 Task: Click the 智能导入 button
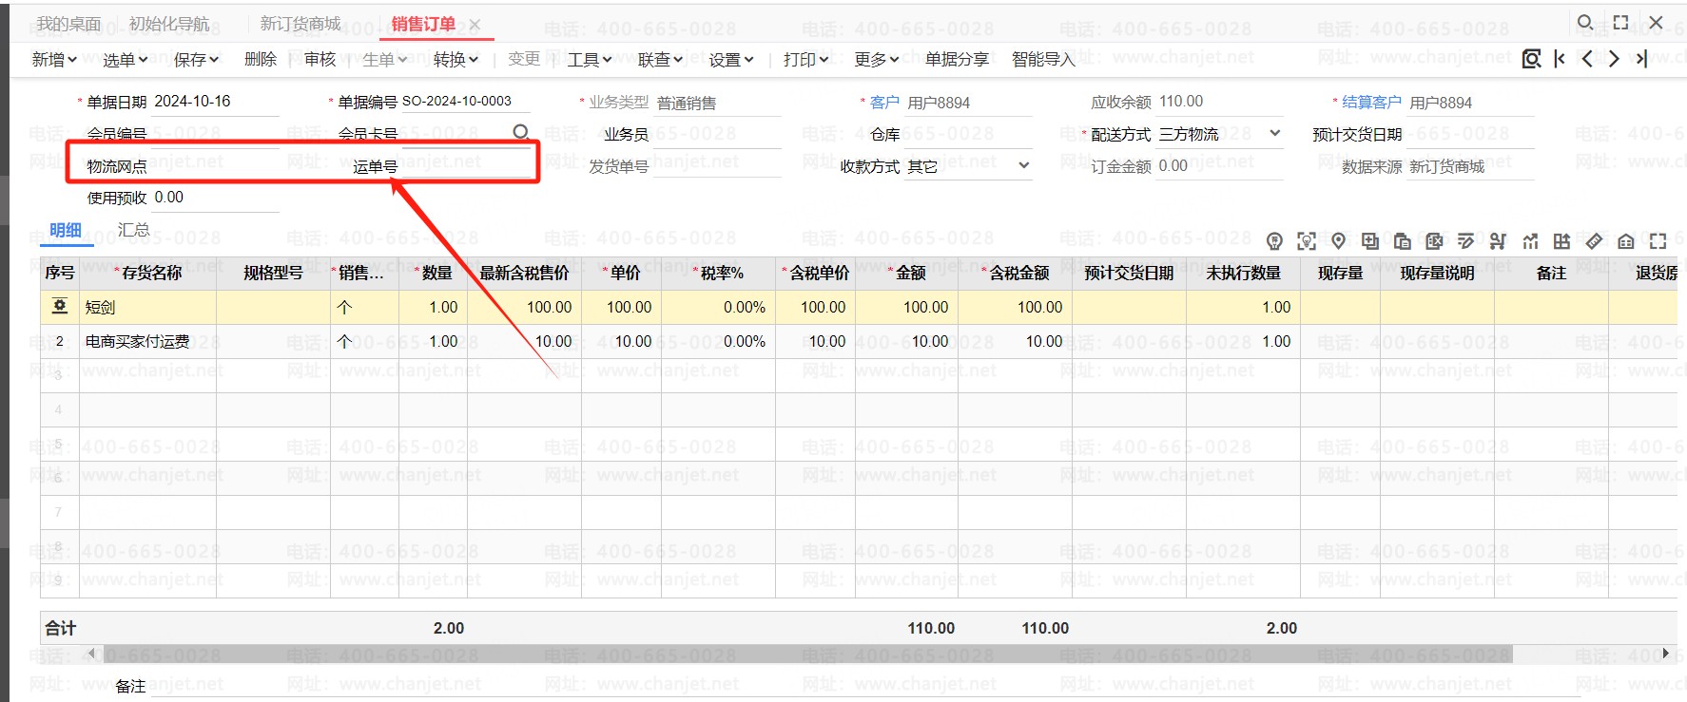pyautogui.click(x=1043, y=60)
